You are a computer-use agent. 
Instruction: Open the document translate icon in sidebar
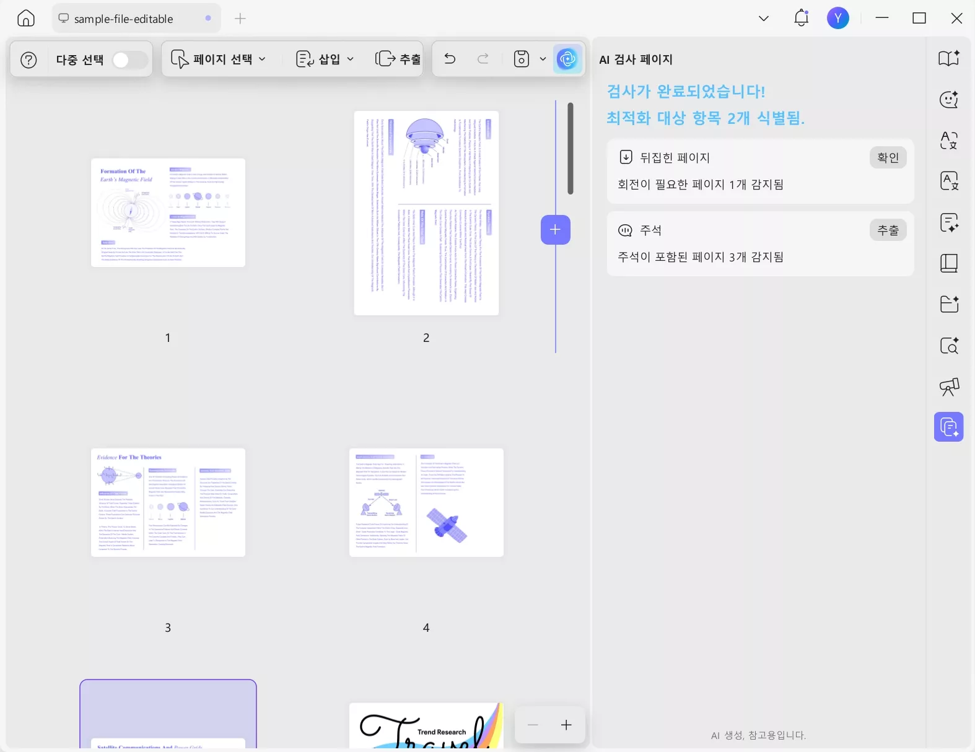click(949, 181)
